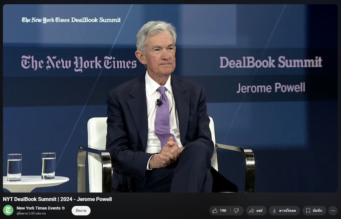Click the subscriber count ผู้ติดตาม 2.65 แสน คน
The image size is (341, 219).
click(x=31, y=213)
